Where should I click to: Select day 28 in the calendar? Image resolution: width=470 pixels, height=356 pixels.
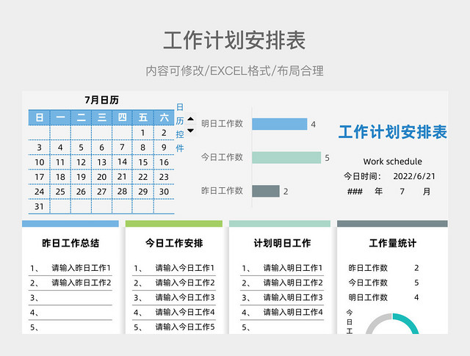point(122,191)
